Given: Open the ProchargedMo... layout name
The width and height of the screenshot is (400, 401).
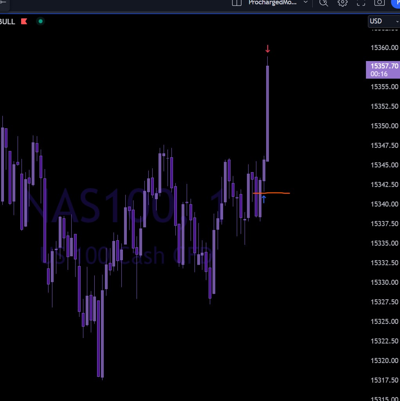Looking at the screenshot, I should 272,3.
